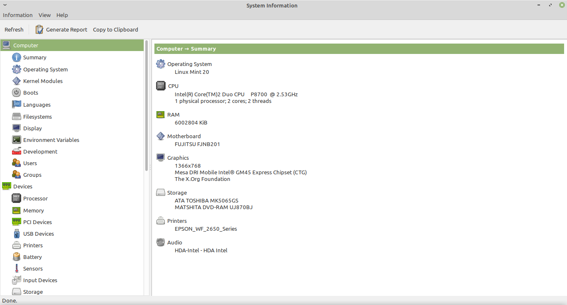
Task: Click the Printers icon in sidebar
Action: click(17, 245)
